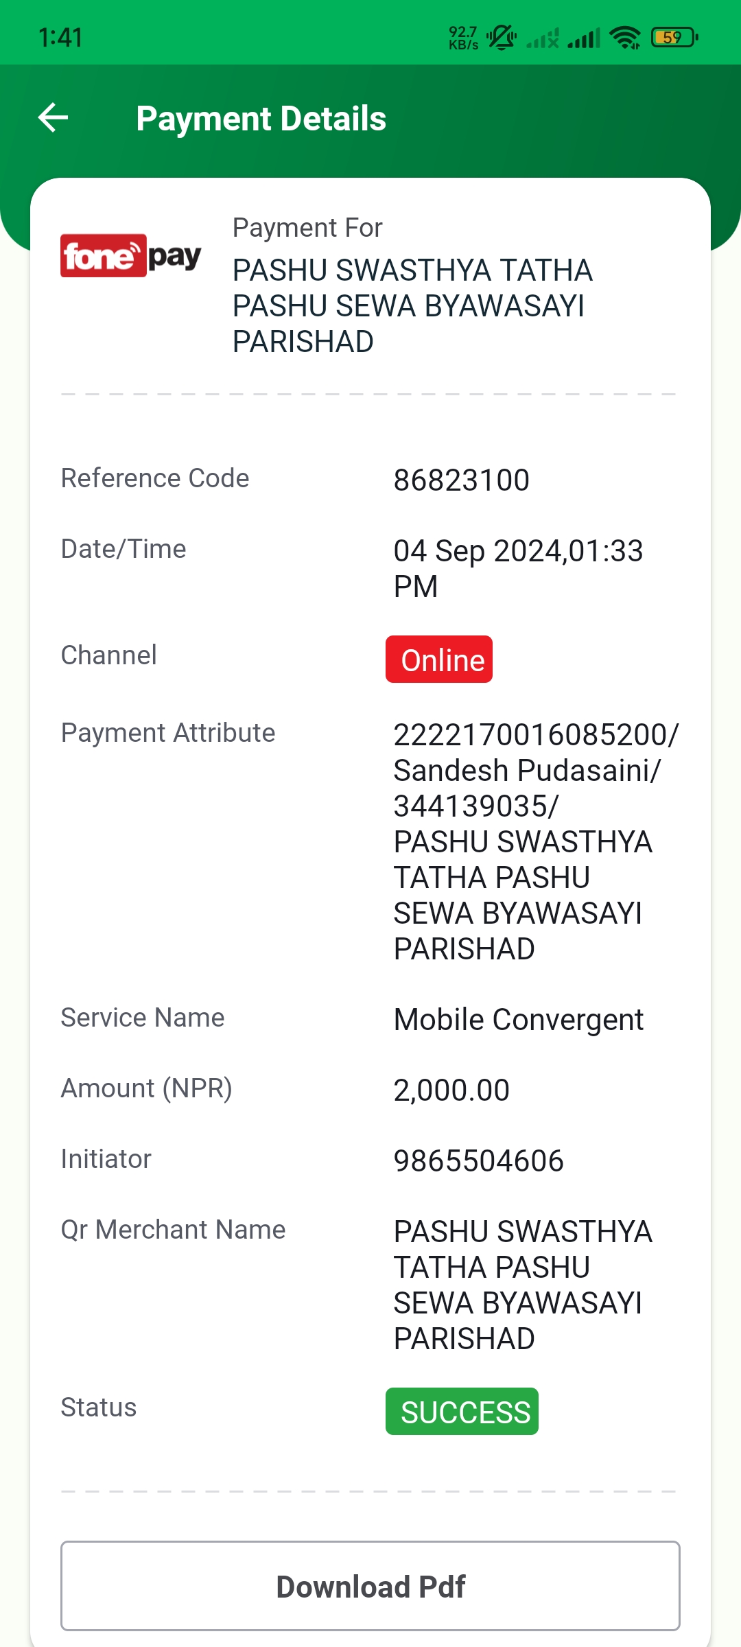Tap the battery indicator icon
Image resolution: width=741 pixels, height=1647 pixels.
click(674, 37)
